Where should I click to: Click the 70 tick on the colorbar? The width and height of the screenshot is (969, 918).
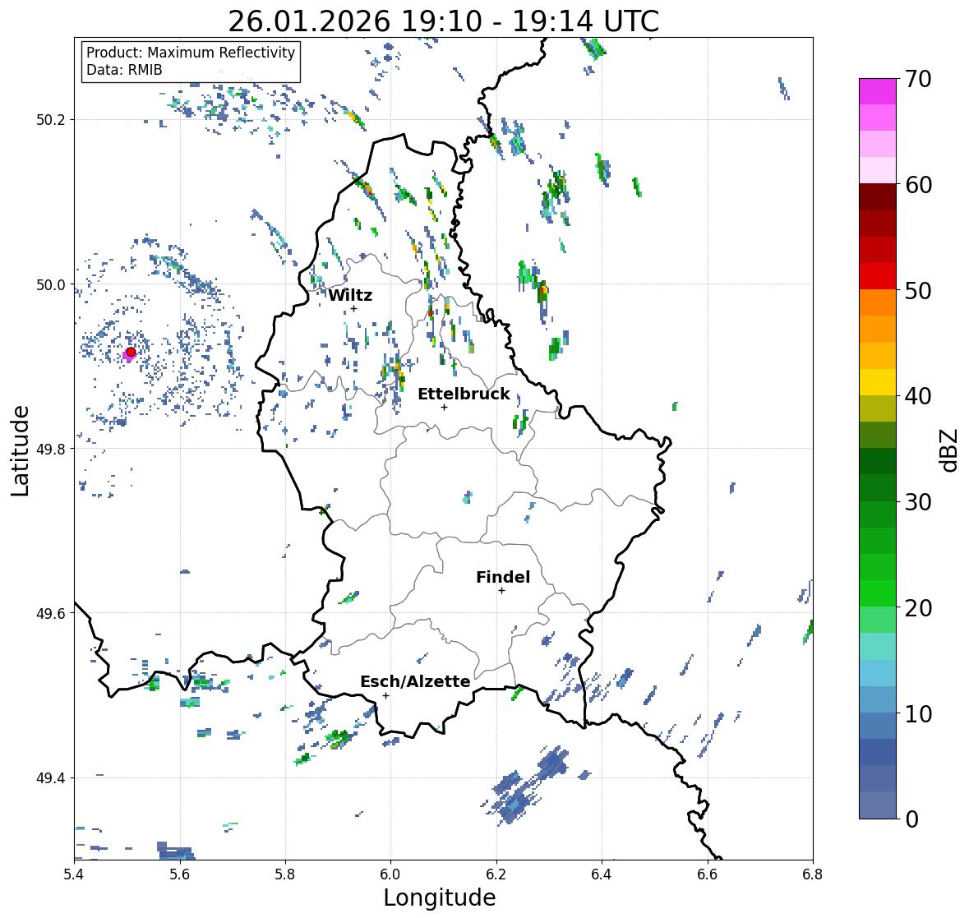pyautogui.click(x=918, y=79)
